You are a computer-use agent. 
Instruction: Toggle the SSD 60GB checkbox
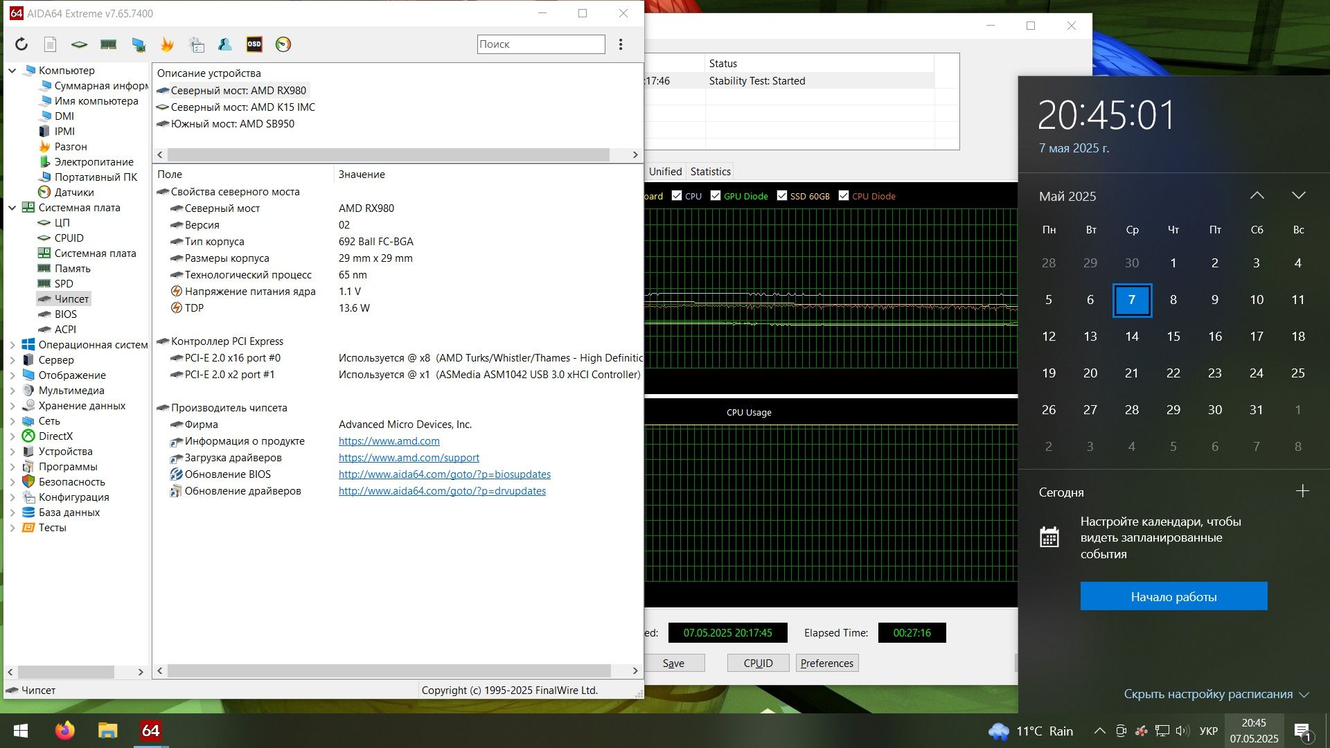click(782, 195)
